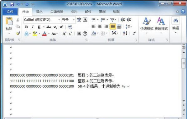The width and height of the screenshot is (187, 119).
Task: Open Customize Quick Access Toolbar dropdown
Action: pos(33,5)
